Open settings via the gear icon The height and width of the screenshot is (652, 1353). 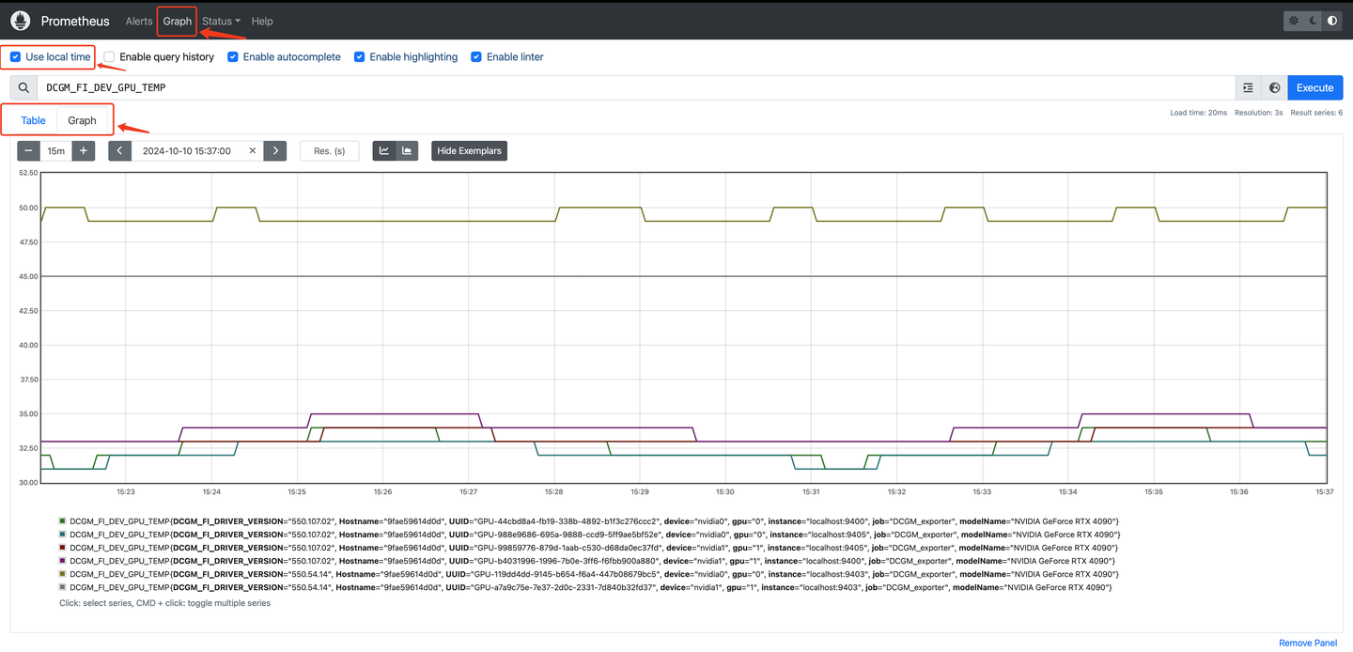(1293, 20)
